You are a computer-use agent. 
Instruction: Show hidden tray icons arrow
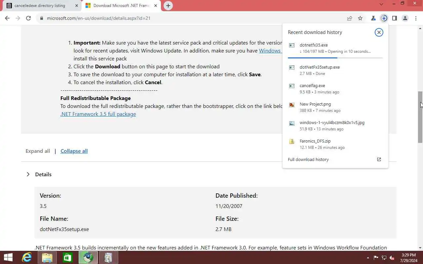[368, 258]
